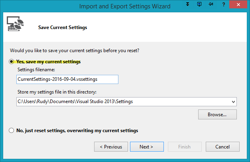The image size is (250, 162).
Task: Open help with the question mark icon
Action: [x=223, y=6]
